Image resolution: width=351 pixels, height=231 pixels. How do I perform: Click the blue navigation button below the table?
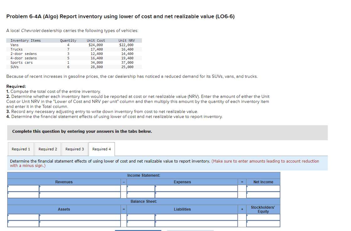138,230
